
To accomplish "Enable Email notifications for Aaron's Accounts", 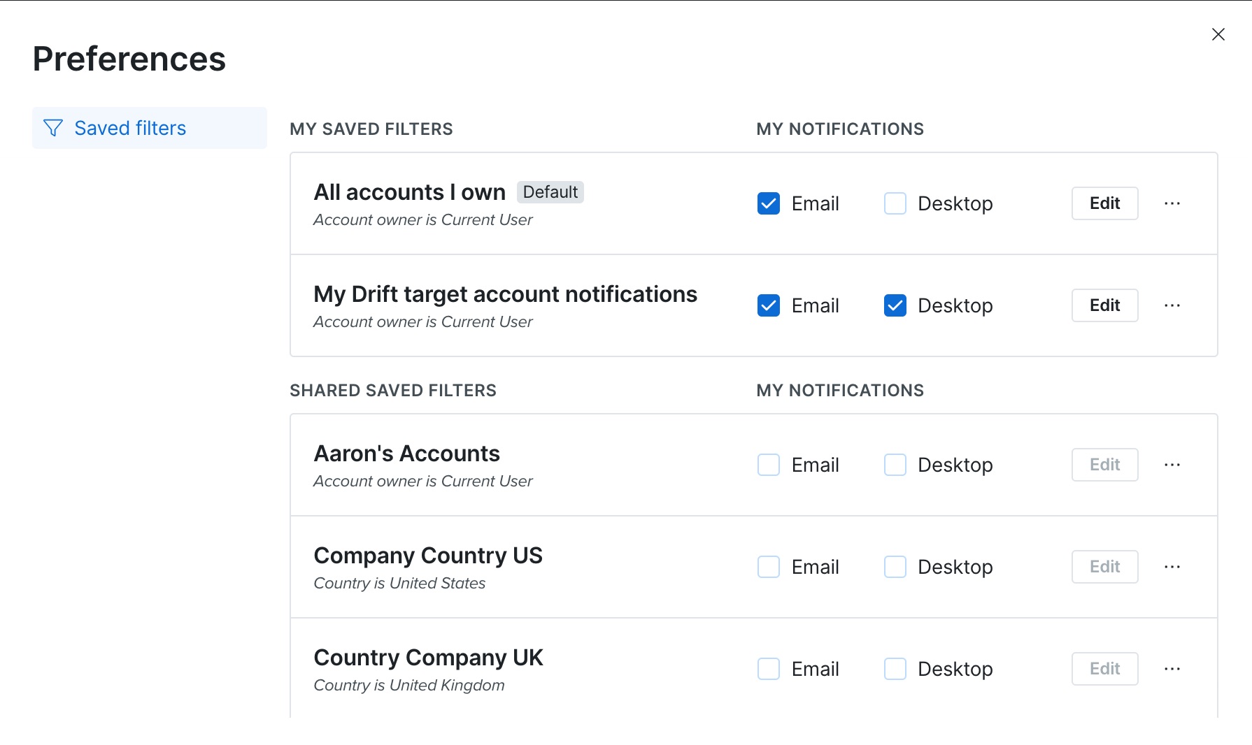I will tap(769, 465).
